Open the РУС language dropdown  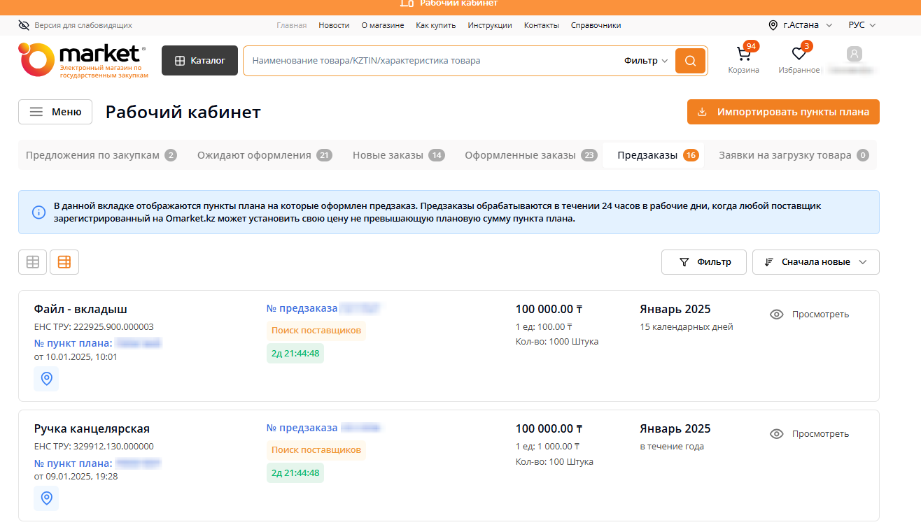coord(862,25)
